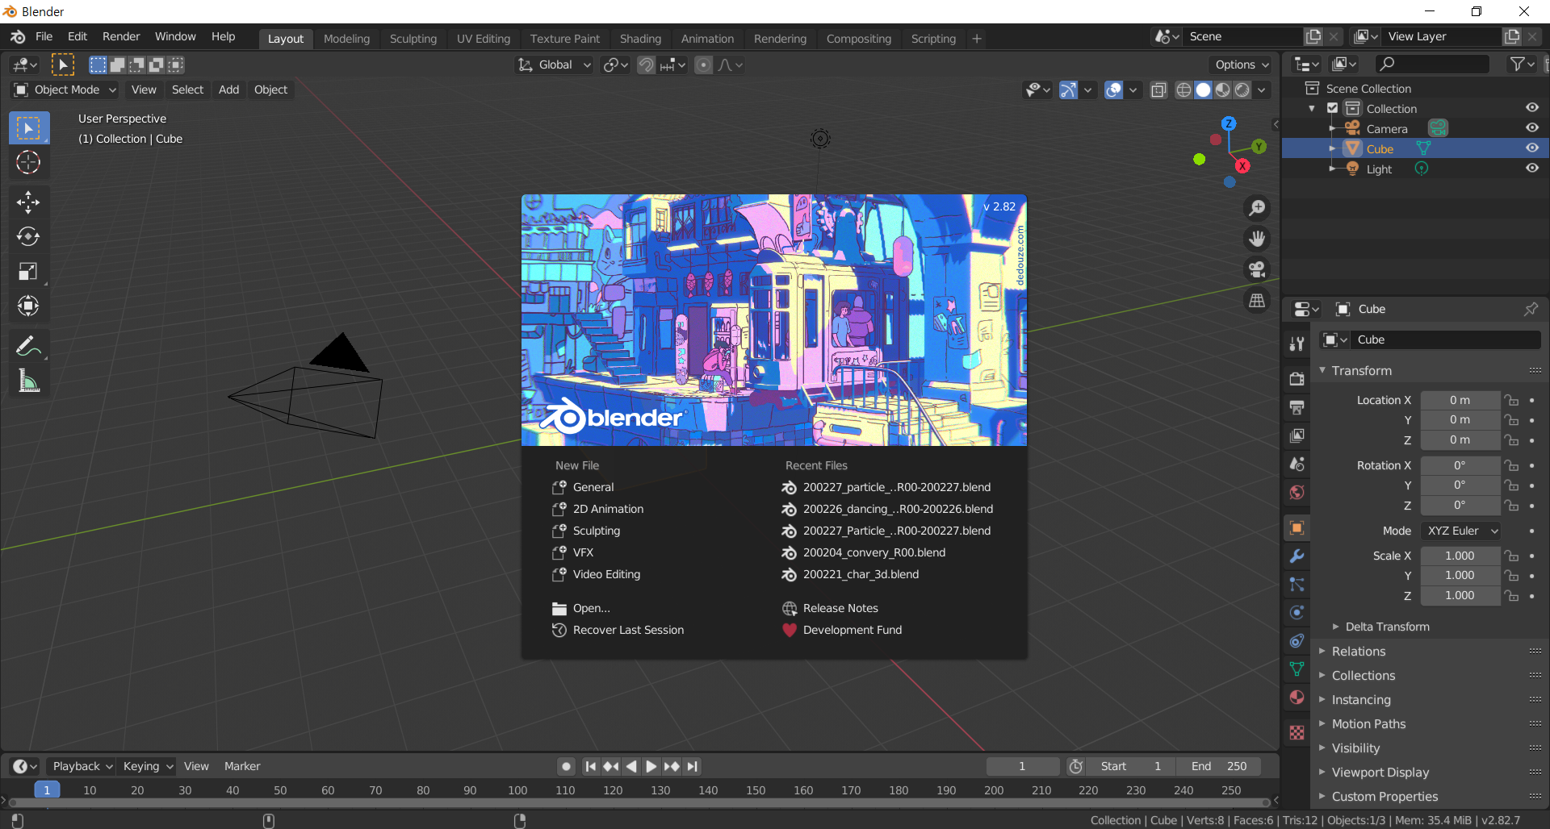This screenshot has height=829, width=1550.
Task: Hide the Cube in the outliner
Action: tap(1531, 148)
